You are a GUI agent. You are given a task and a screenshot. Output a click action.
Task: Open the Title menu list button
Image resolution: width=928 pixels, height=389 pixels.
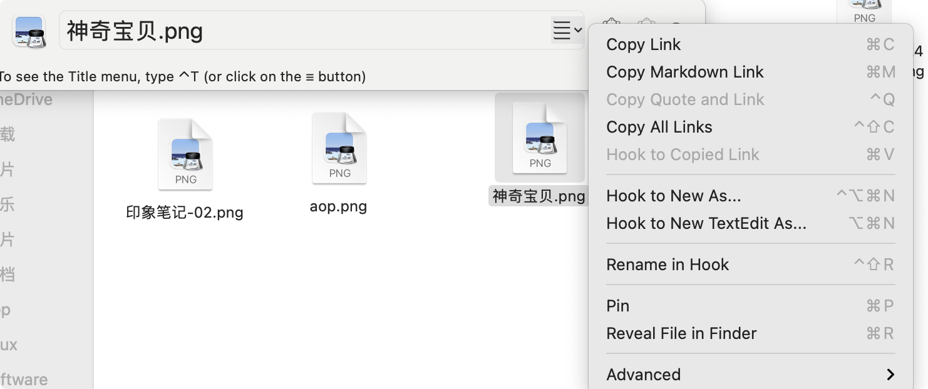(x=567, y=29)
